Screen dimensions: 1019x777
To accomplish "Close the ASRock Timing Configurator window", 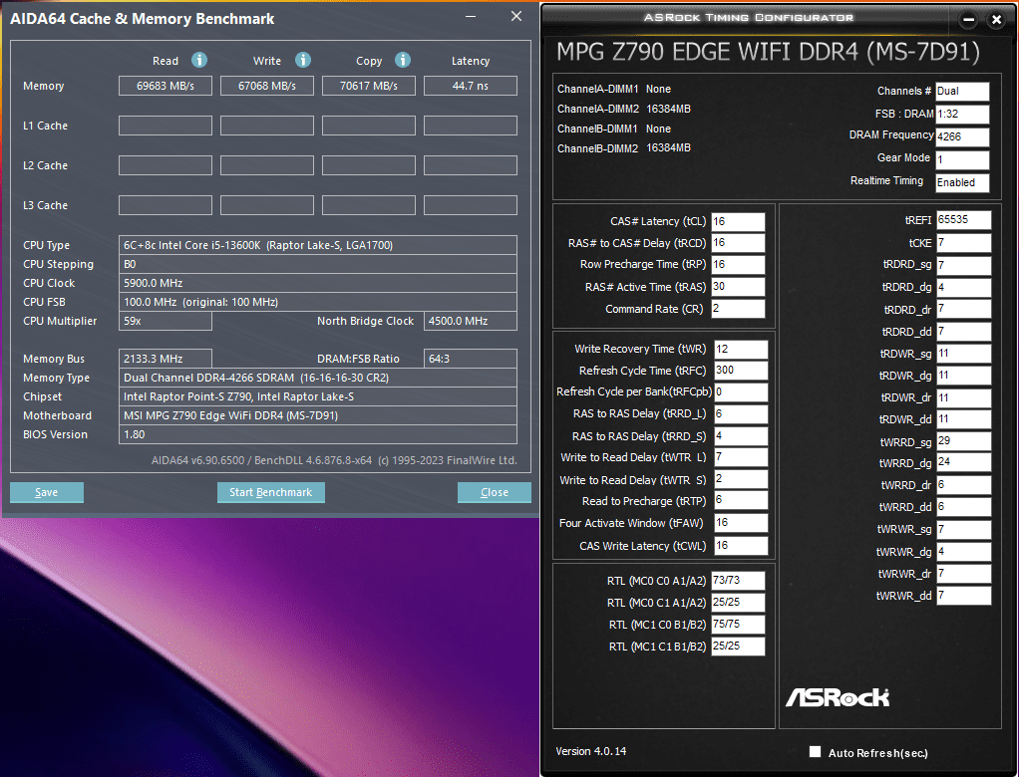I will [996, 20].
